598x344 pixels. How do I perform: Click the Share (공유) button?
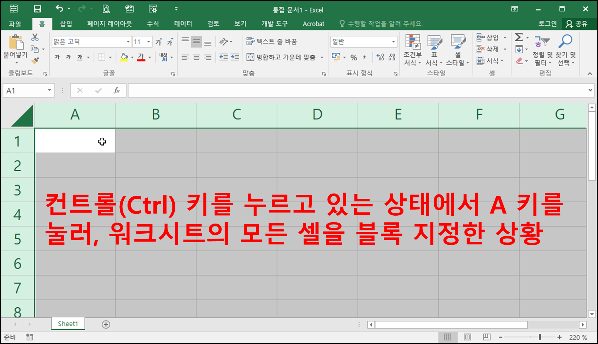pos(577,24)
